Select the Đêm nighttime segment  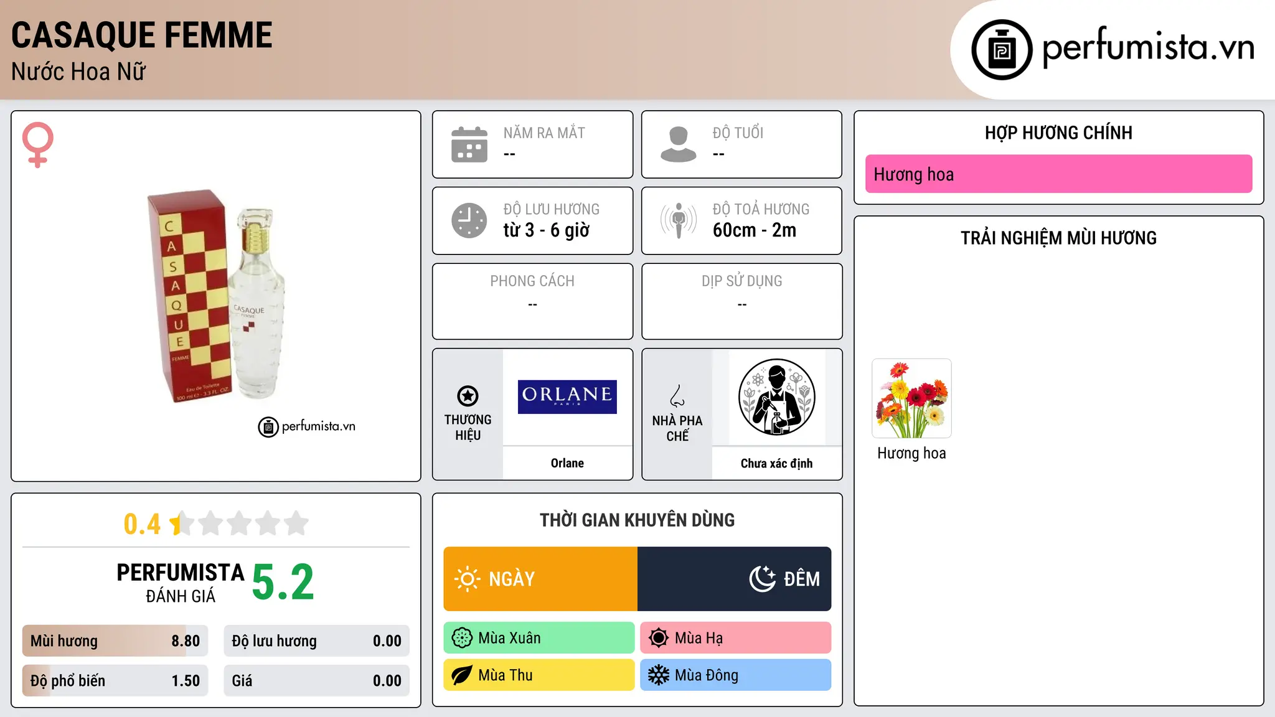point(735,579)
